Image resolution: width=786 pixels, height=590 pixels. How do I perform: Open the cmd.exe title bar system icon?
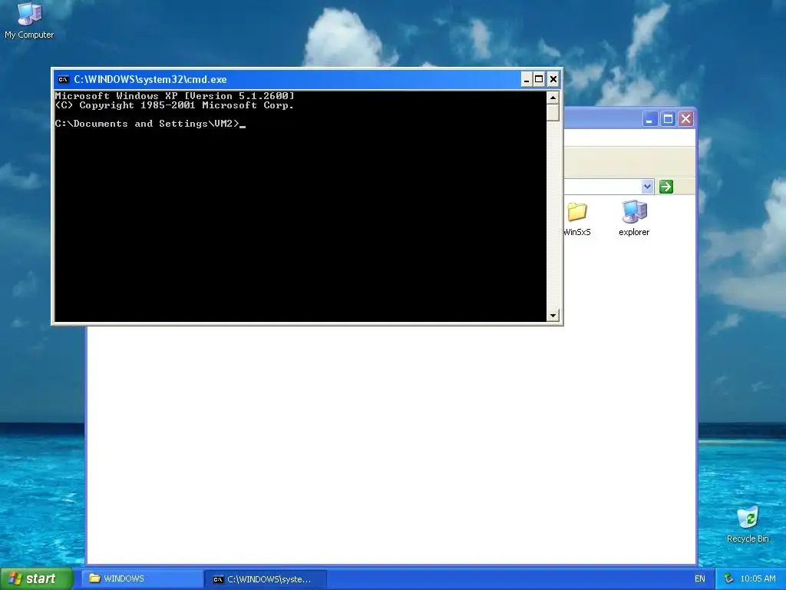pyautogui.click(x=63, y=79)
